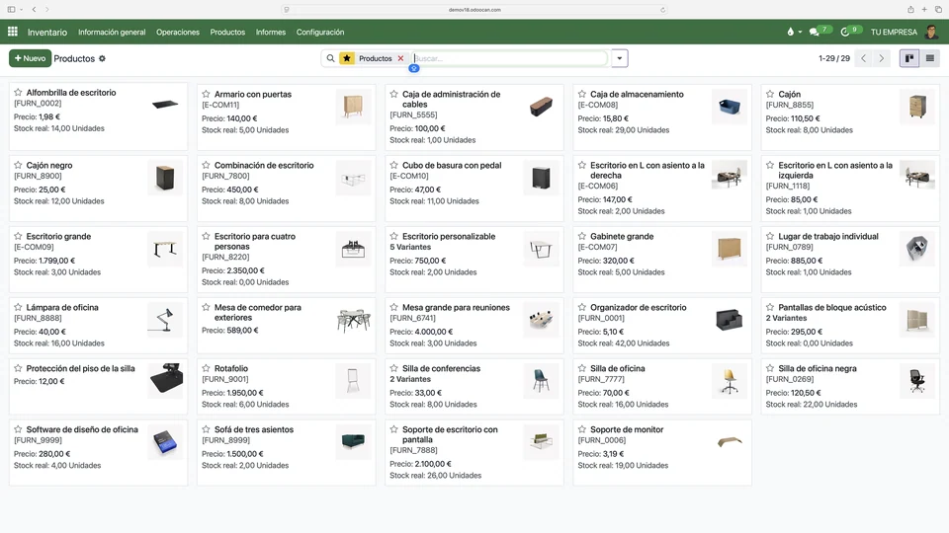Image resolution: width=949 pixels, height=533 pixels.
Task: Go to the previous page of records
Action: pyautogui.click(x=864, y=58)
